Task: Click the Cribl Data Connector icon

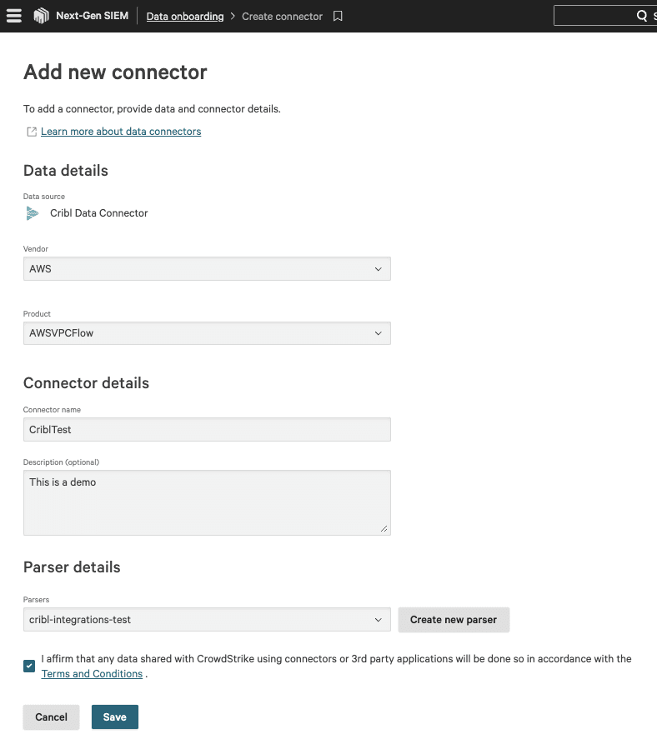Action: (x=33, y=213)
